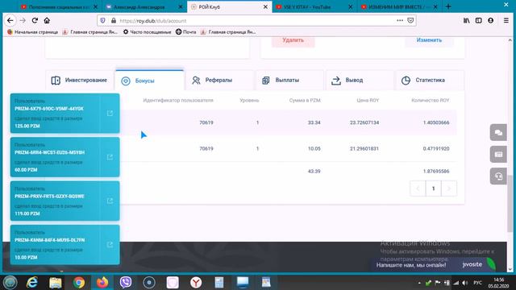
Task: Open the chat bubbles side widget
Action: 498,132
